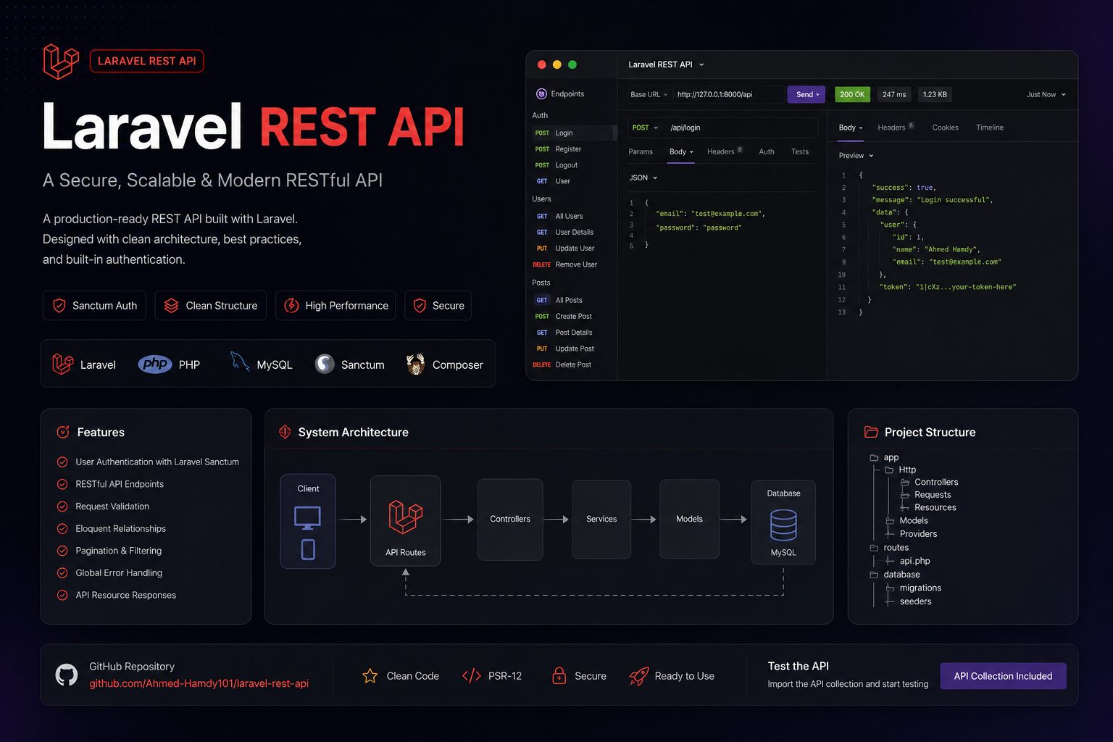Click the Clean Structure layers icon
The height and width of the screenshot is (742, 1113).
171,306
